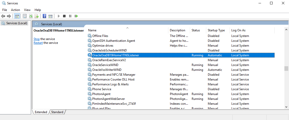
Task: Open the File menu
Action: pos(5,10)
